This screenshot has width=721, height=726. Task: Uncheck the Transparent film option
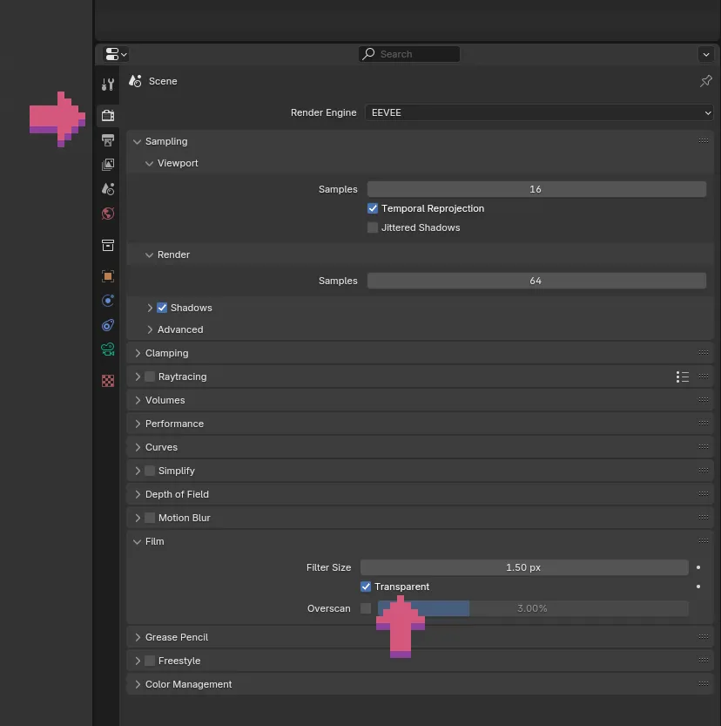366,587
